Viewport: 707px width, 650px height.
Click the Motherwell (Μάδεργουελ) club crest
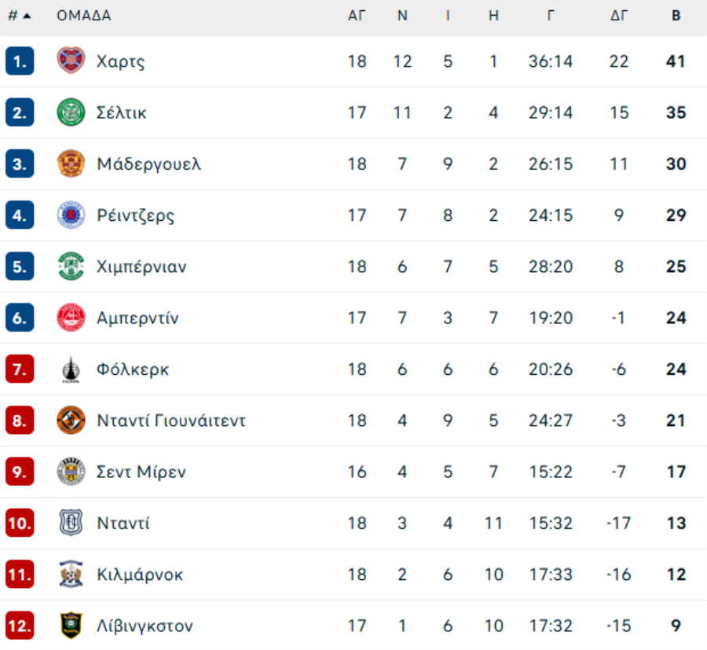coord(71,163)
